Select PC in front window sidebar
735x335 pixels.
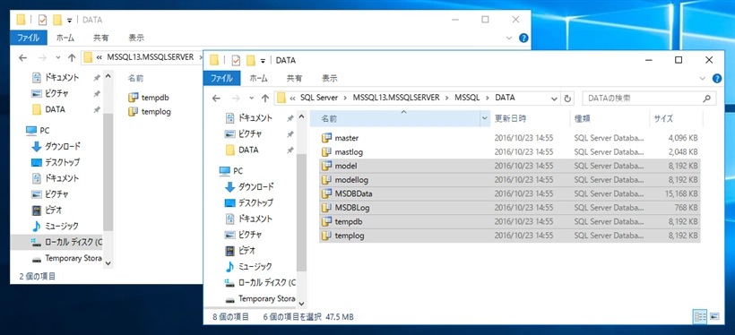pos(231,171)
